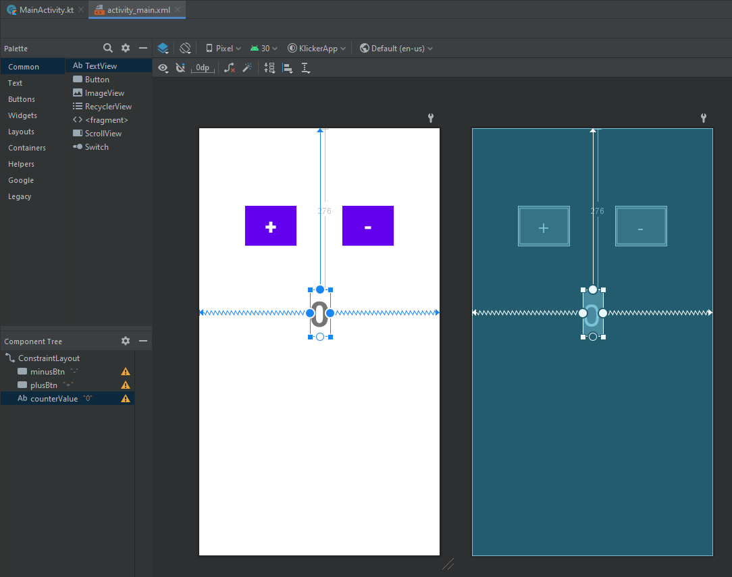Pick RecyclerView from the palette

click(108, 107)
